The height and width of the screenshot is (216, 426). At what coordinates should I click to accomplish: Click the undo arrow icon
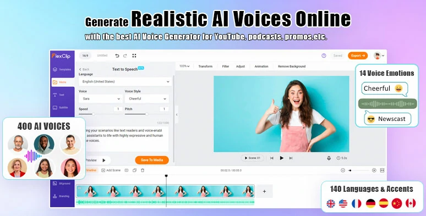117,56
